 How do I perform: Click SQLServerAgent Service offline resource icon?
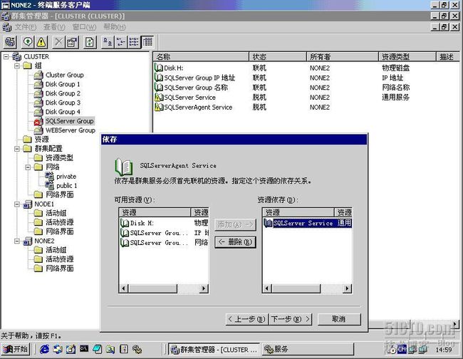[159, 107]
